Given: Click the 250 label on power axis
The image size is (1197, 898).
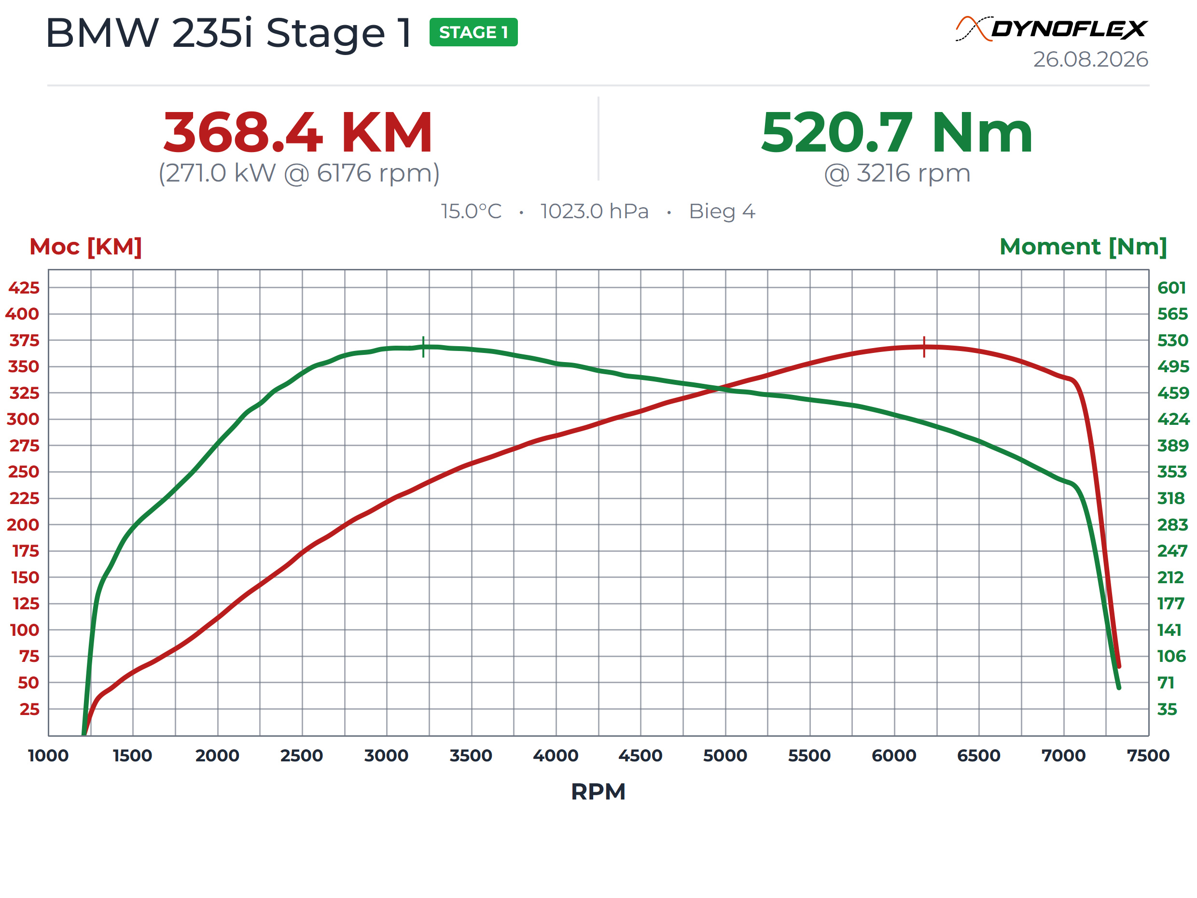Looking at the screenshot, I should (24, 472).
